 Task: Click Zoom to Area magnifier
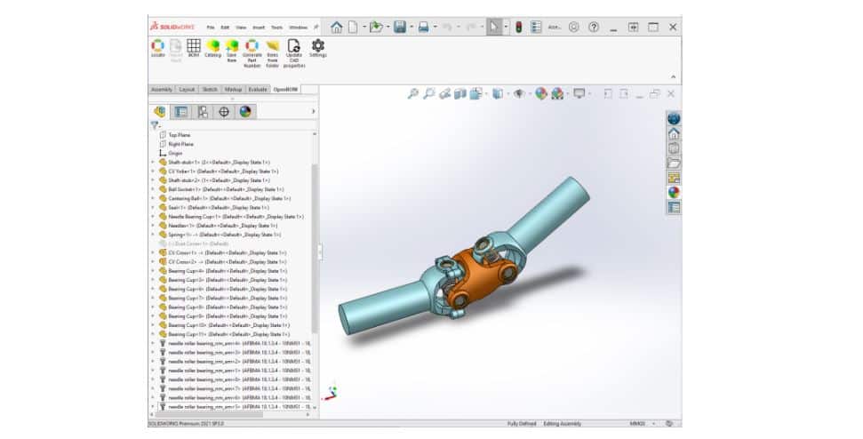428,94
